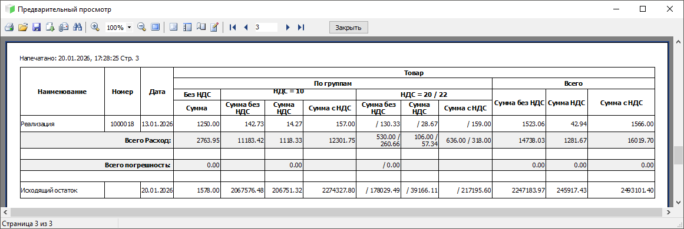Click the Предварительный просмотр window icon
684x229 pixels.
point(9,9)
